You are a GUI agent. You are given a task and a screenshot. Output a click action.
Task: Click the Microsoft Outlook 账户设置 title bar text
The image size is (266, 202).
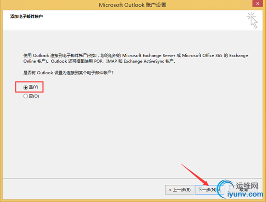(133, 5)
